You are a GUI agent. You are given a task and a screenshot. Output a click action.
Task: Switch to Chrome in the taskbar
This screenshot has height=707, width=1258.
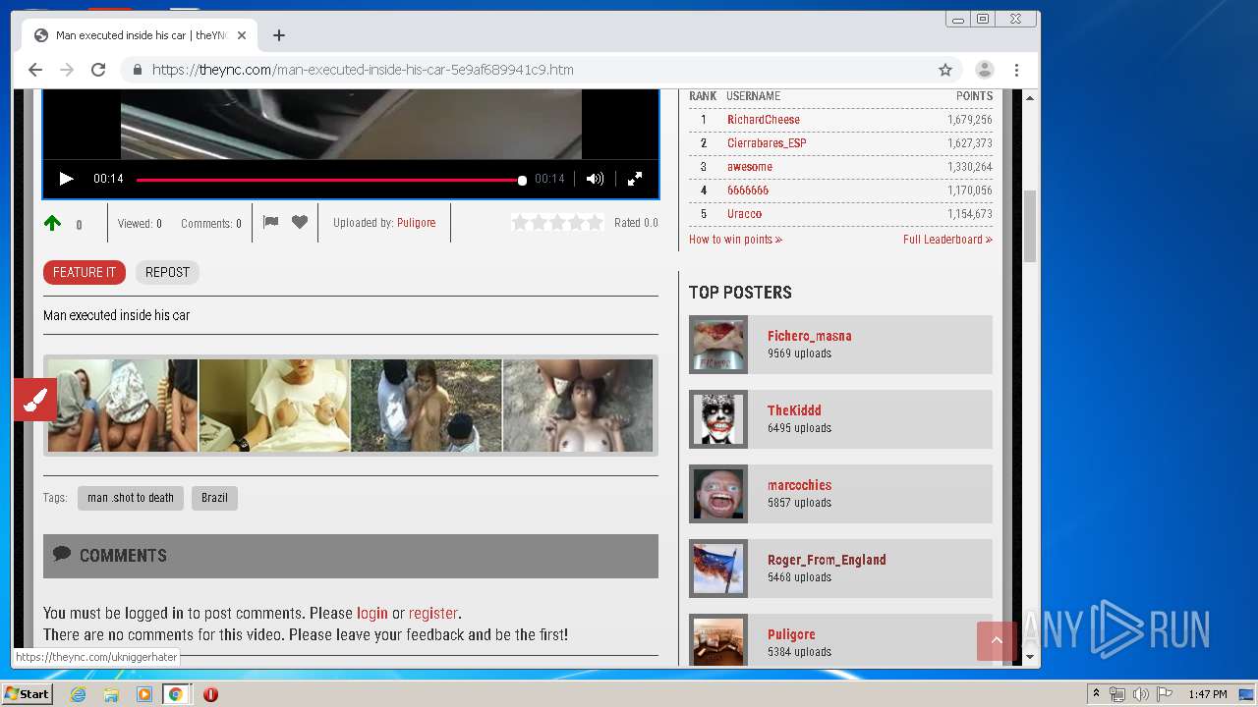coord(175,694)
